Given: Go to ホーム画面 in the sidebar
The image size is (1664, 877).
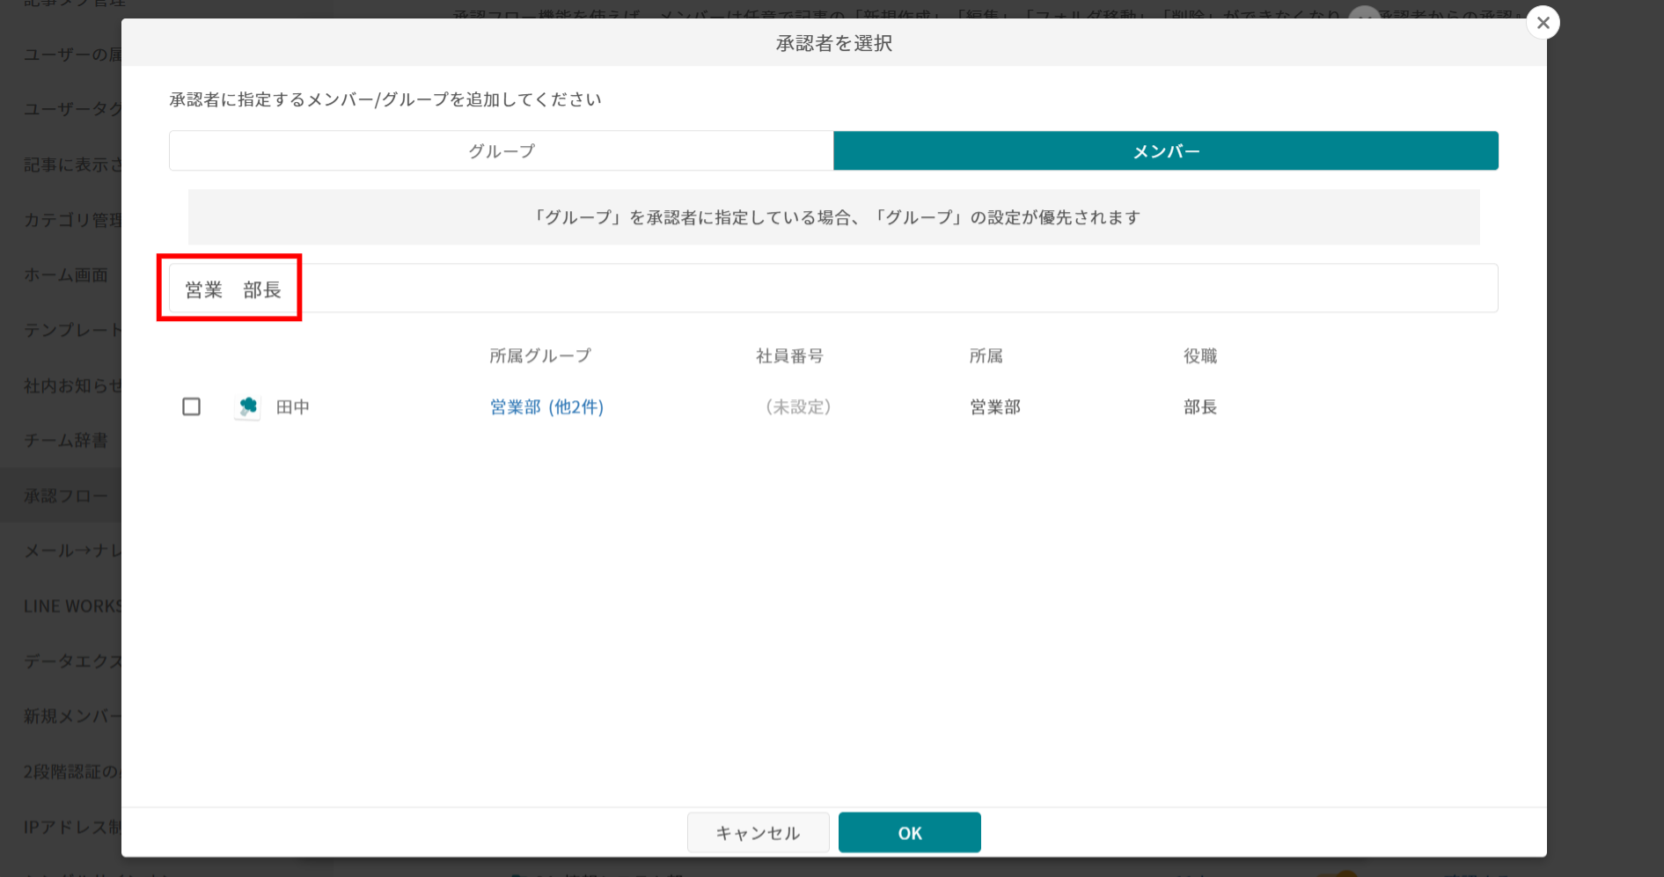Looking at the screenshot, I should (x=65, y=275).
